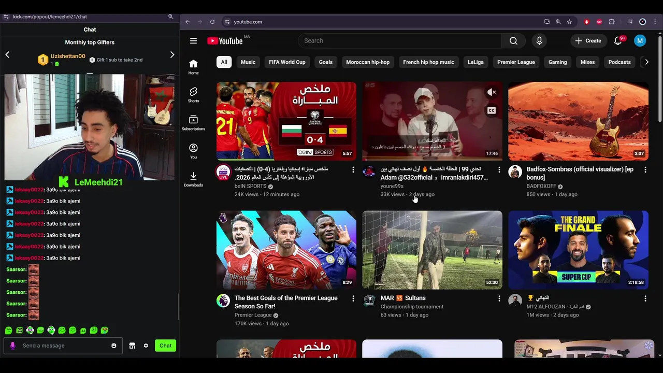The height and width of the screenshot is (373, 663).
Task: Click the YouTube logo
Action: (x=225, y=41)
